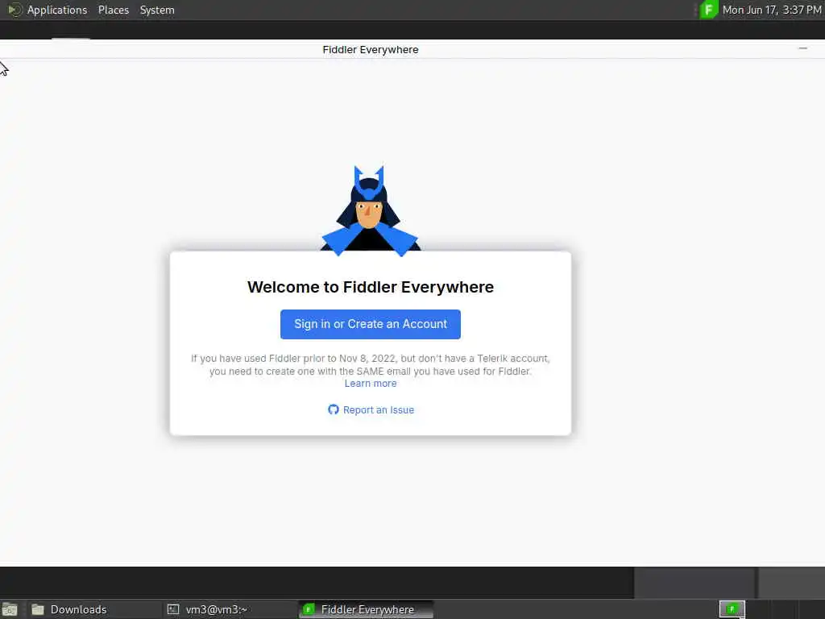The height and width of the screenshot is (619, 825).
Task: Open the Places menu
Action: [114, 10]
